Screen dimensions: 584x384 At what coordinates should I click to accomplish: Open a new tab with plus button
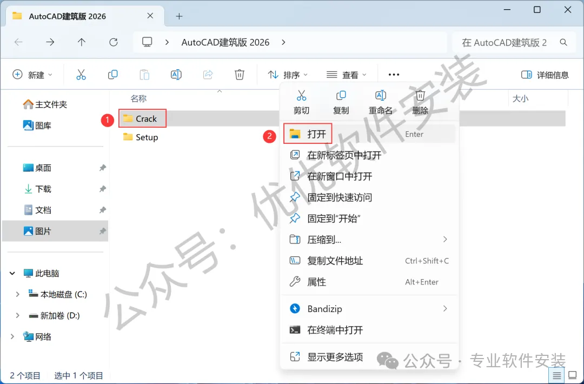point(179,16)
